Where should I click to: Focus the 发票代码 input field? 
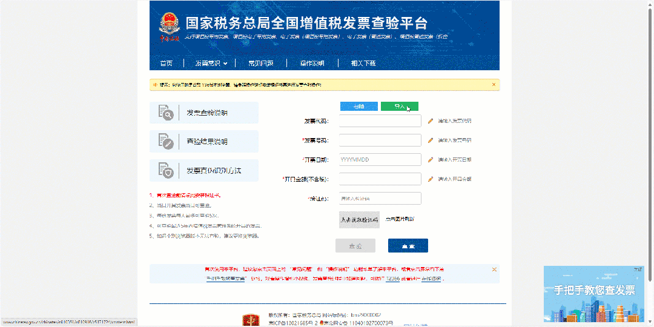pyautogui.click(x=380, y=121)
